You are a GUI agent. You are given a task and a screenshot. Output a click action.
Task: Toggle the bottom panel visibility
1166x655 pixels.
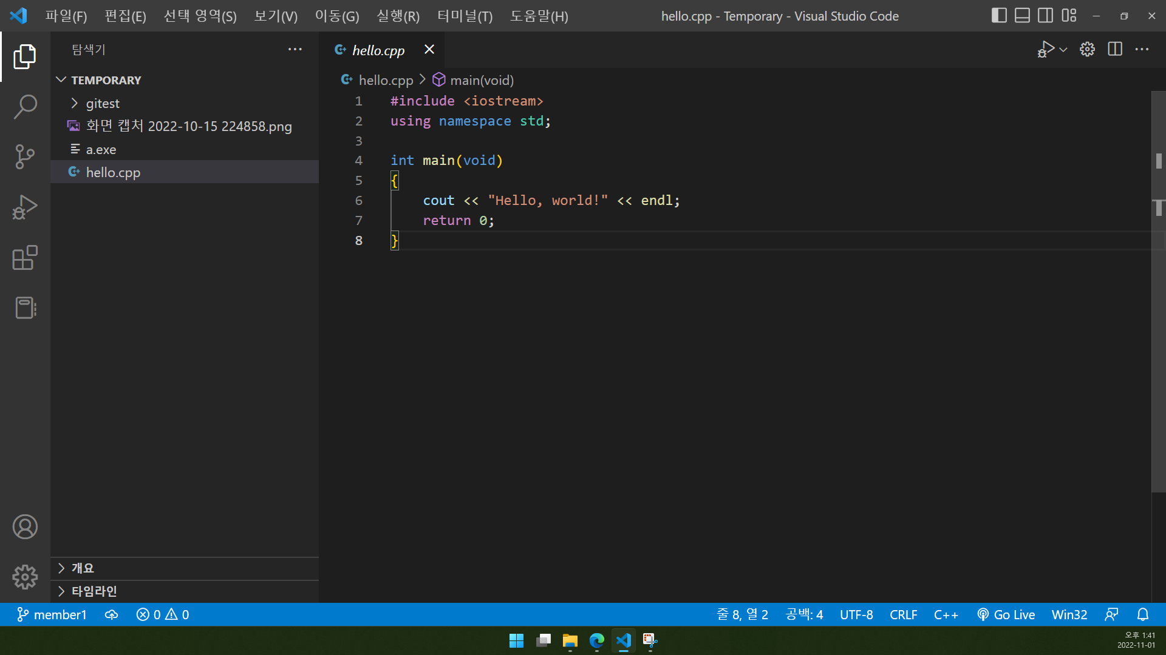tap(1022, 16)
